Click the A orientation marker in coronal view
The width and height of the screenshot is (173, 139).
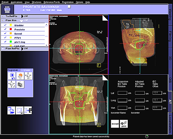coord(99,125)
